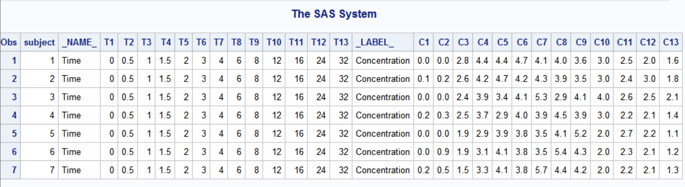Click the 5.7 value in row 7
Screen dimensions: 685x187
(542, 170)
